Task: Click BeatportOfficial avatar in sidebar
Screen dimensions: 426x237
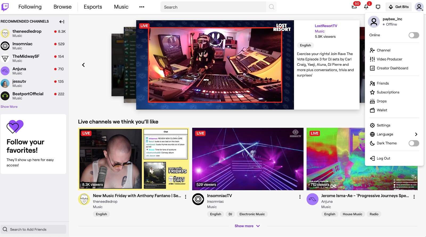Action: [5, 96]
